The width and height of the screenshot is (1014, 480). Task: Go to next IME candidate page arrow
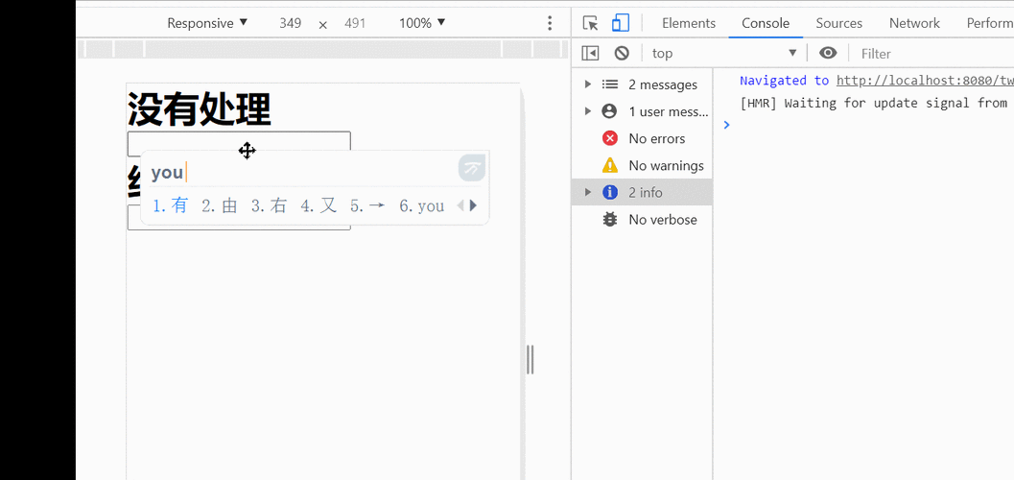pos(473,205)
